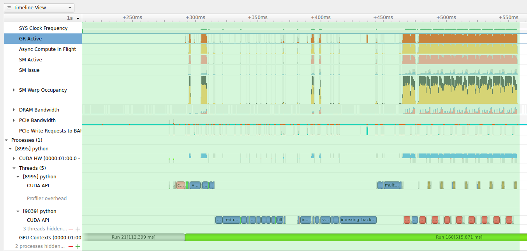Click the indexing_back CUDA API block
Image resolution: width=527 pixels, height=251 pixels.
coord(358,220)
